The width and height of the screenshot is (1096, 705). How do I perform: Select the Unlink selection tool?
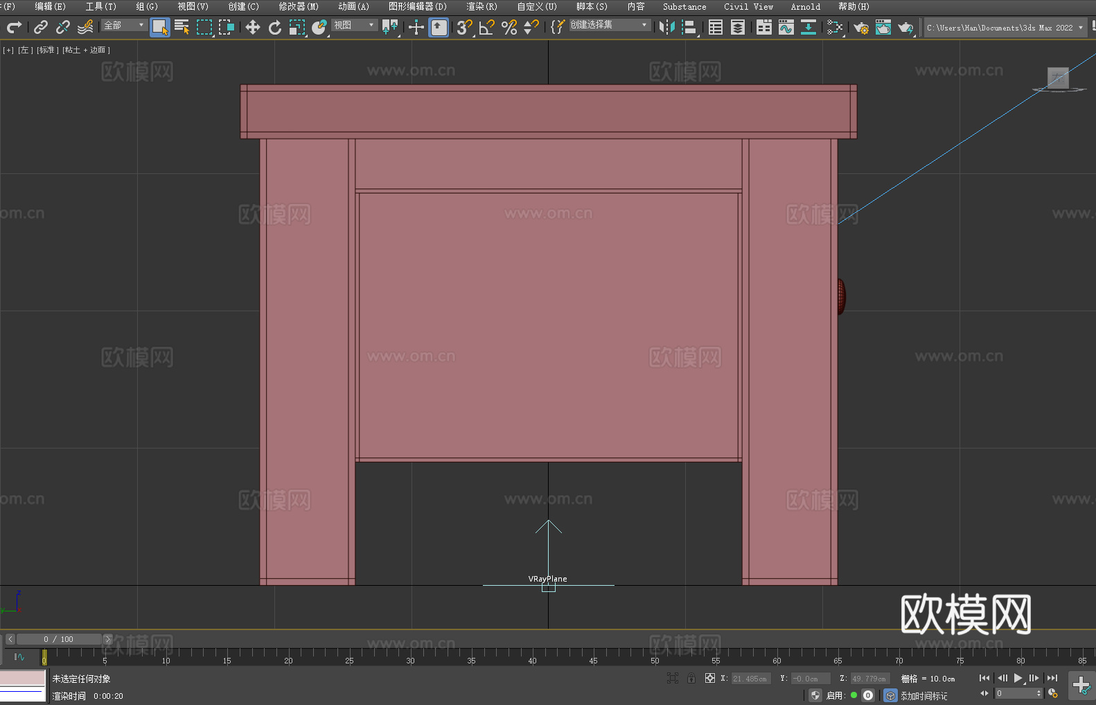(63, 27)
